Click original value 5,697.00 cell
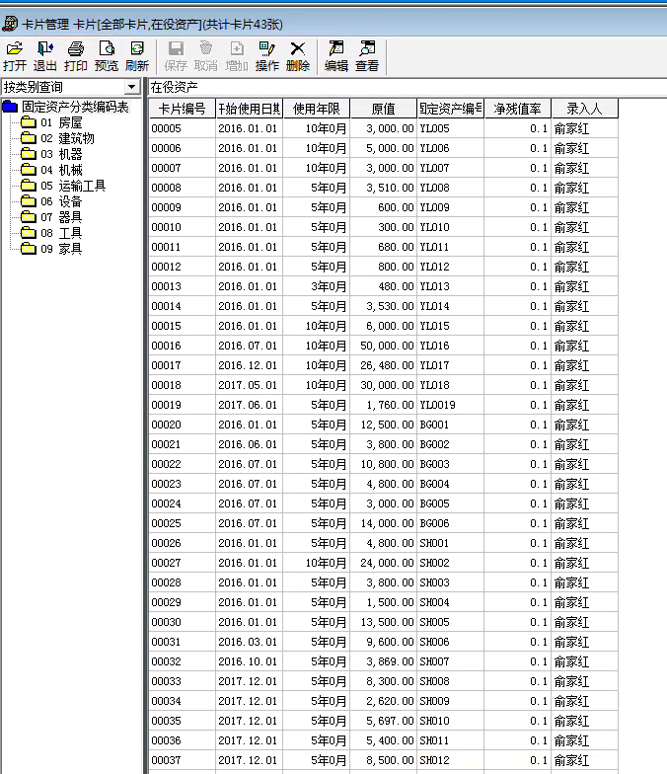This screenshot has height=774, width=667. [383, 721]
